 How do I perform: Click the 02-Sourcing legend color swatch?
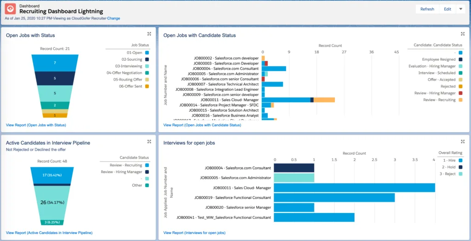[x=147, y=59]
